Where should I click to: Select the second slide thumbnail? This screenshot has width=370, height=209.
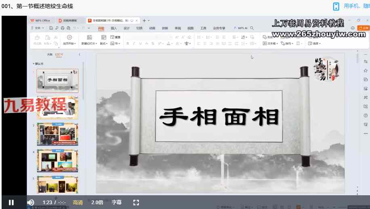coord(57,108)
